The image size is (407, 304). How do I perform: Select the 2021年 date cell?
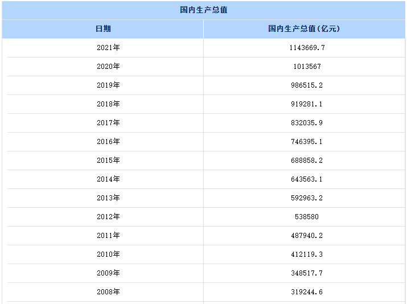coord(108,48)
